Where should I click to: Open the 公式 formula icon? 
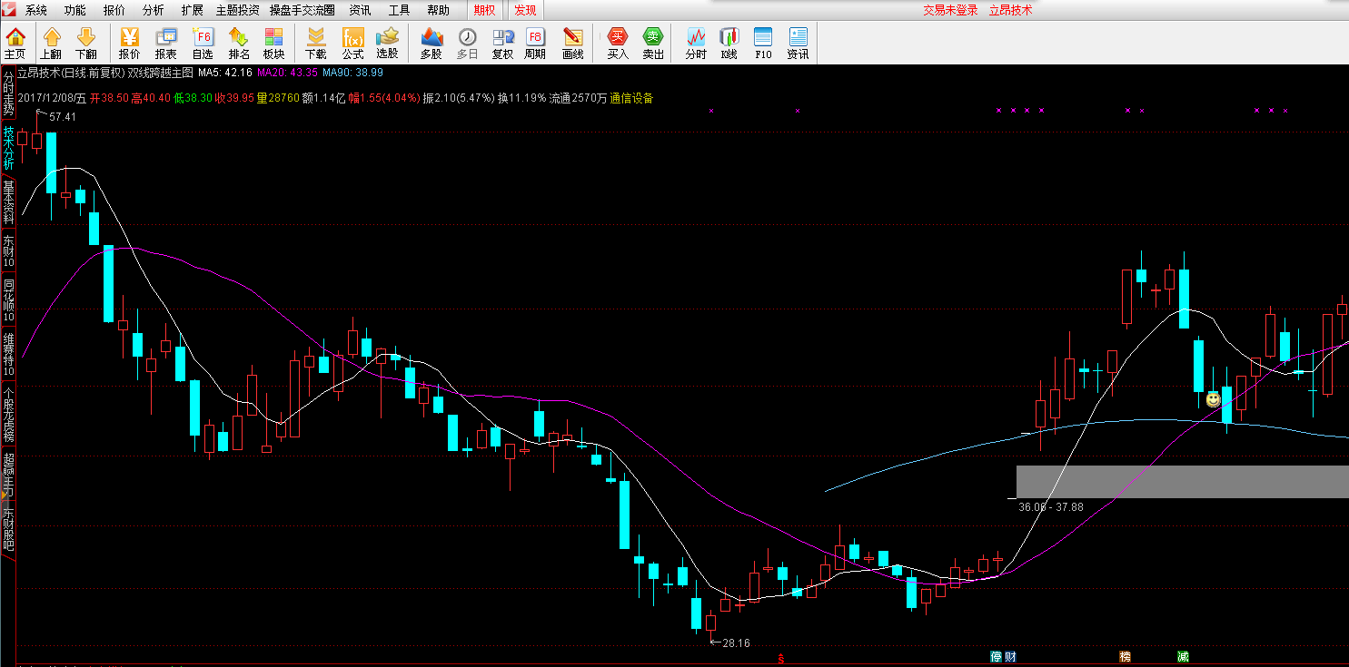352,43
